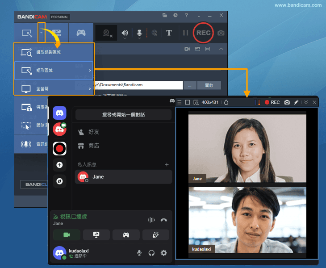
Task: Select specific window recording lock icon
Action: click(x=26, y=107)
